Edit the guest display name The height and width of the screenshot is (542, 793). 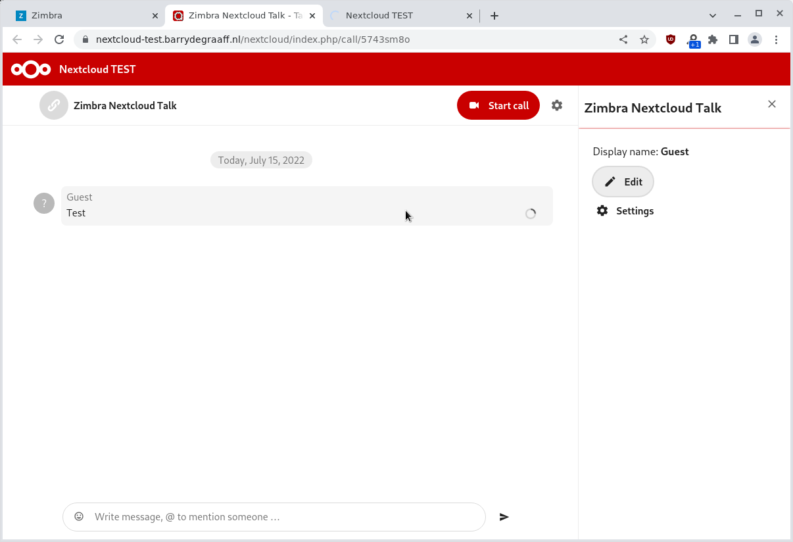(623, 182)
